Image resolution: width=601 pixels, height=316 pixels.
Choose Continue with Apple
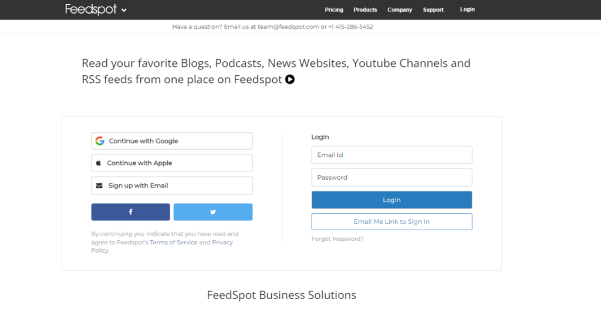[x=172, y=163]
